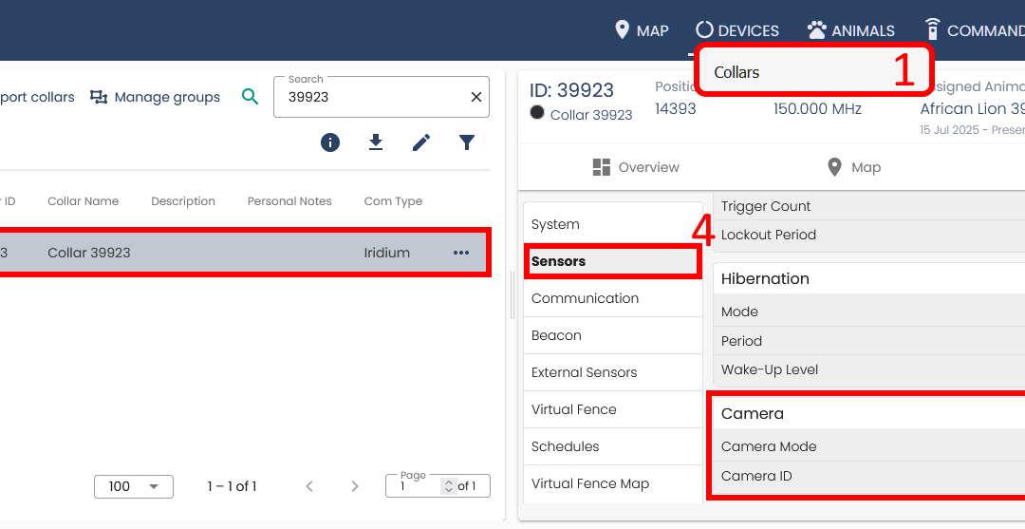The width and height of the screenshot is (1025, 529).
Task: Click the next page chevron
Action: tap(355, 486)
